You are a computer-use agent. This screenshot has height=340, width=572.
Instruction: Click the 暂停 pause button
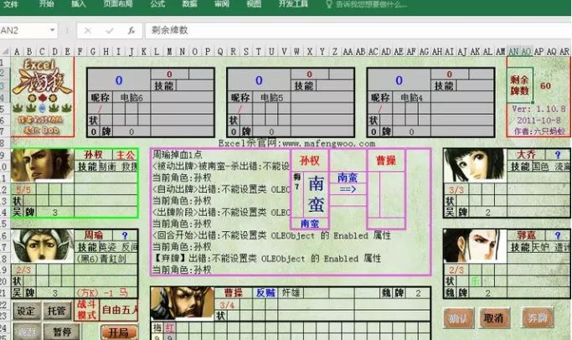[x=62, y=332]
